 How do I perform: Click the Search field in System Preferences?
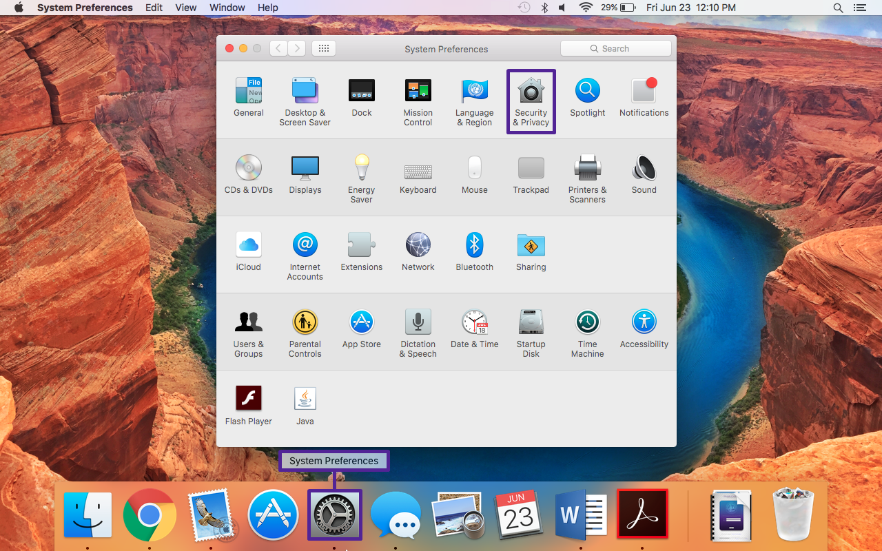616,48
